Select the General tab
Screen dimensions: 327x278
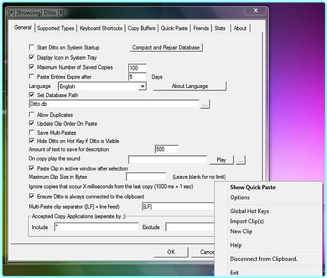pos(23,27)
